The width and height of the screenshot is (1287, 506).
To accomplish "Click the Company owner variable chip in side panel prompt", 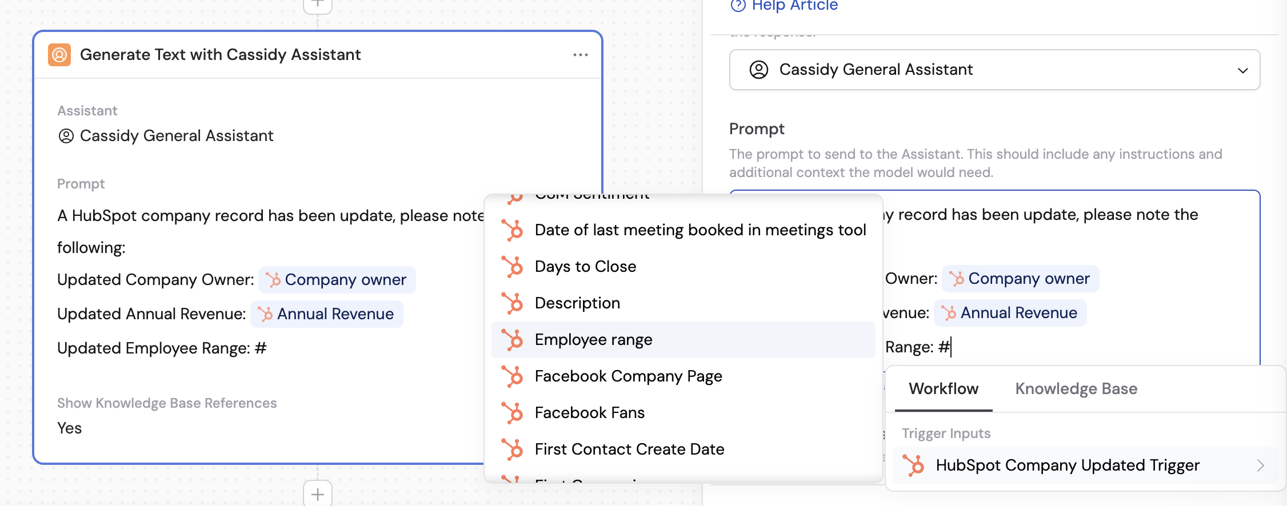I will tap(1020, 279).
